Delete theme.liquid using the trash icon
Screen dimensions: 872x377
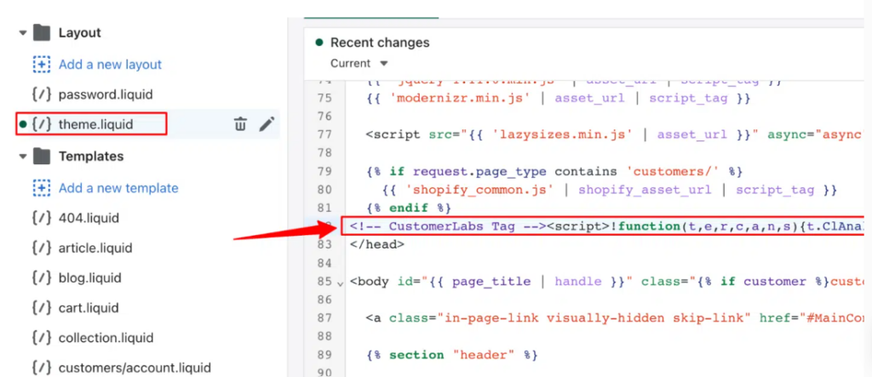coord(240,125)
